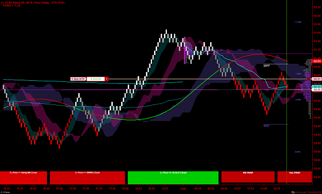This screenshot has height=194, width=322.
Task: Click the cyan 60.32 price marker
Action: point(317,87)
